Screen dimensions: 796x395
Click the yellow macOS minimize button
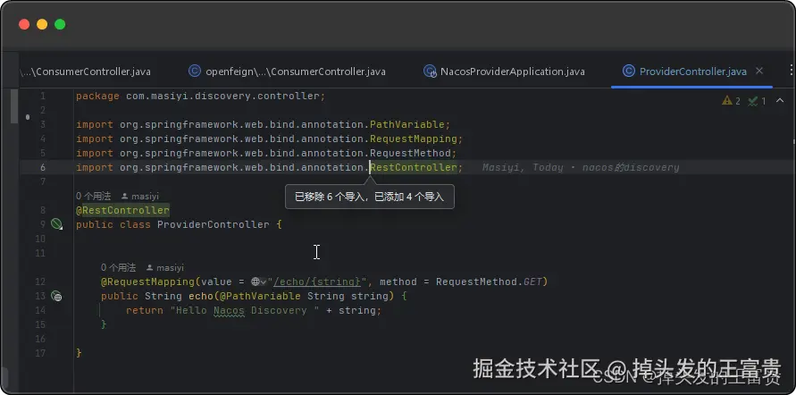click(x=42, y=24)
